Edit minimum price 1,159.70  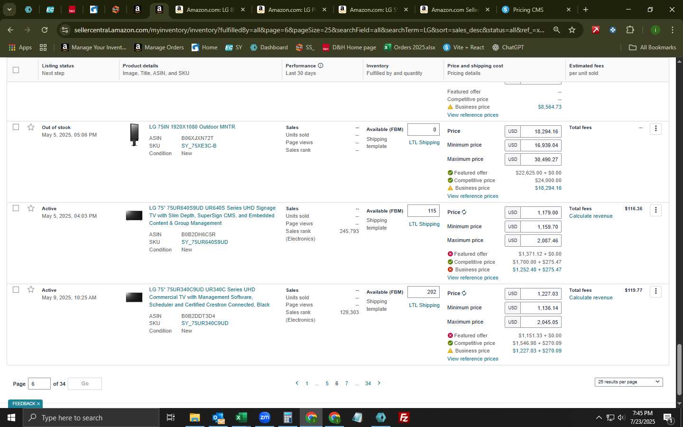click(x=541, y=227)
